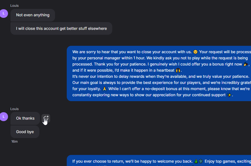Click the "16m" timestamp under "Good bye"
The height and width of the screenshot is (166, 251).
[14, 141]
